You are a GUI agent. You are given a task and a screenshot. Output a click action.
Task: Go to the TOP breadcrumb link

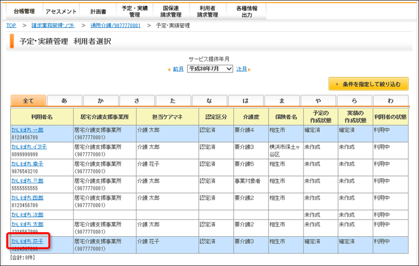point(11,26)
